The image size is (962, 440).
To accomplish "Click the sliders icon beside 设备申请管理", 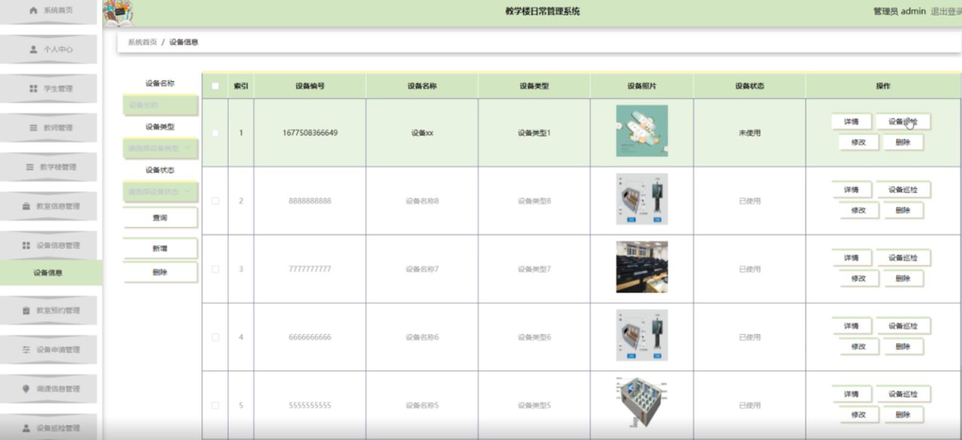I will tap(26, 350).
